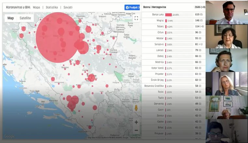248x143 pixels.
Task: Open the Statistika tab
Action: [52, 7]
